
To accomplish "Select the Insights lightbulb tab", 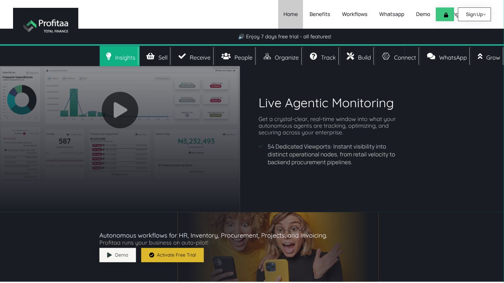I will [x=119, y=56].
